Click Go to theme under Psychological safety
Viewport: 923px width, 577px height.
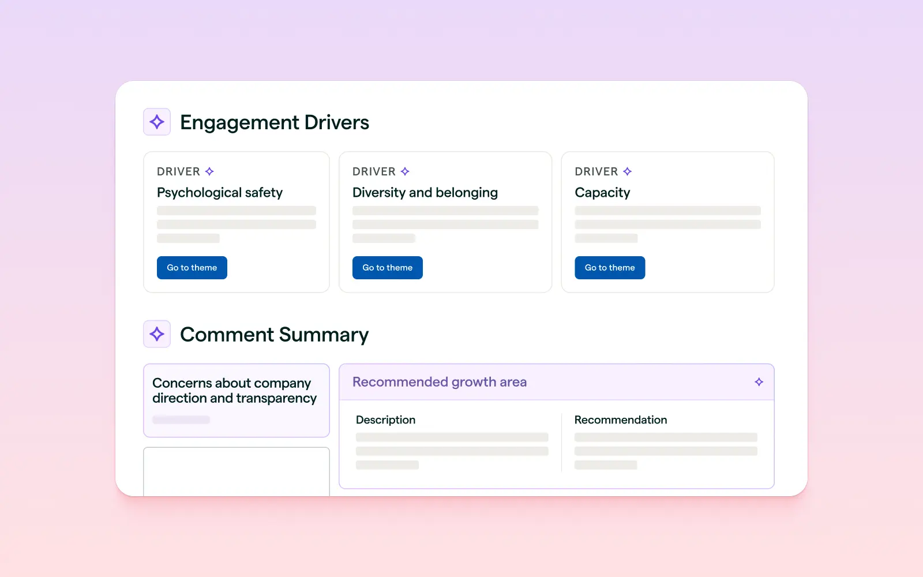point(192,267)
